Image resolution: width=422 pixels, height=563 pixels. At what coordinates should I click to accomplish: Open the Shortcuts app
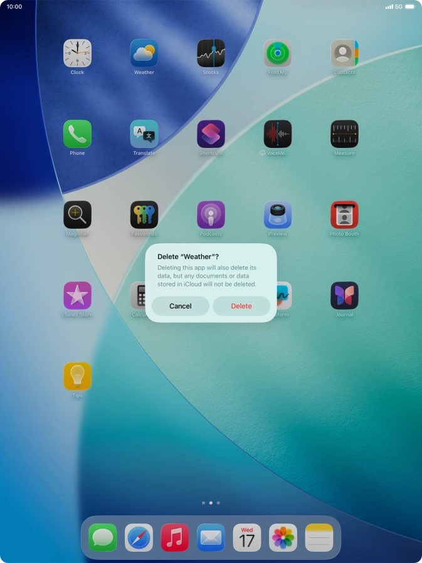(x=211, y=134)
